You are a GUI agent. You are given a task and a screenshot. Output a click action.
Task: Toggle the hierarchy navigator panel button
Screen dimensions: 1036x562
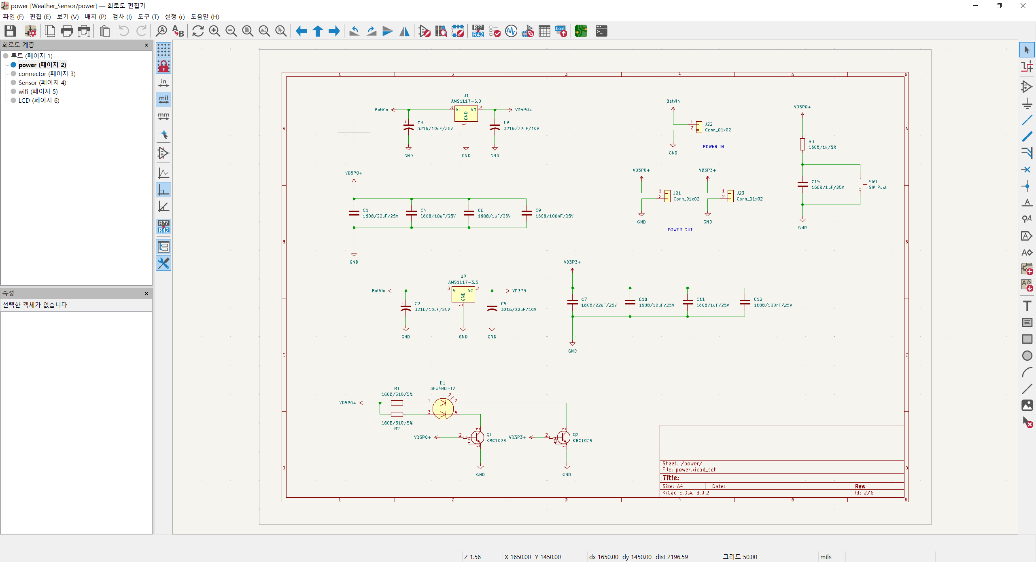coord(163,247)
